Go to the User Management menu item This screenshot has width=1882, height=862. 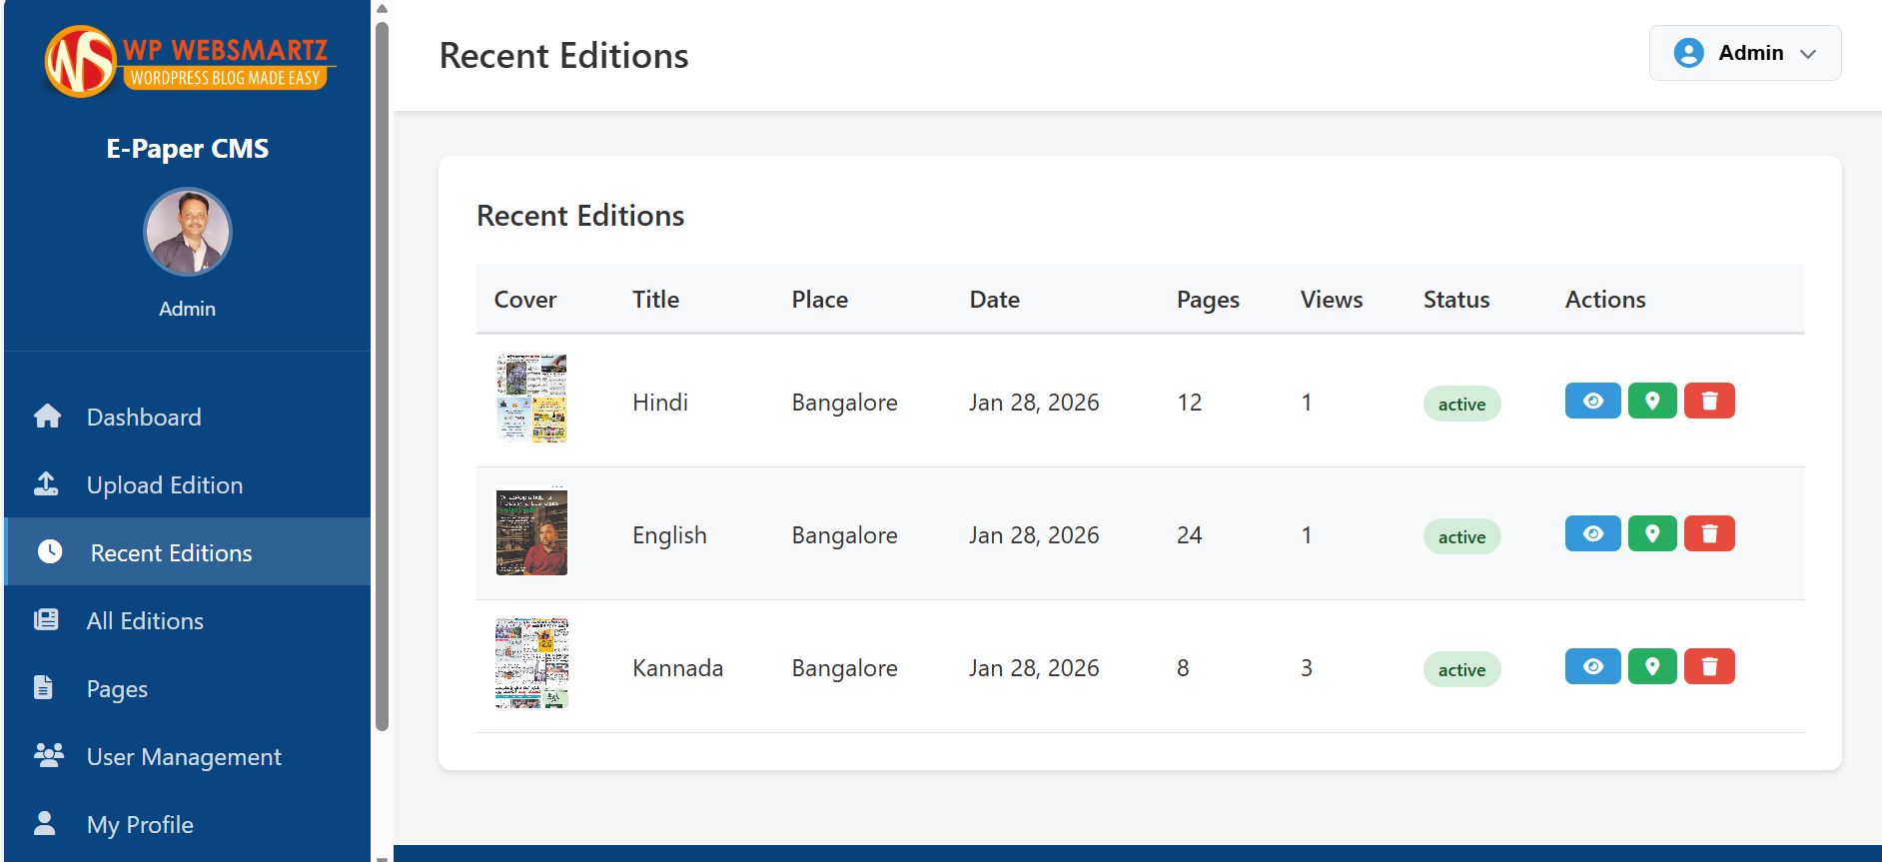pos(184,756)
